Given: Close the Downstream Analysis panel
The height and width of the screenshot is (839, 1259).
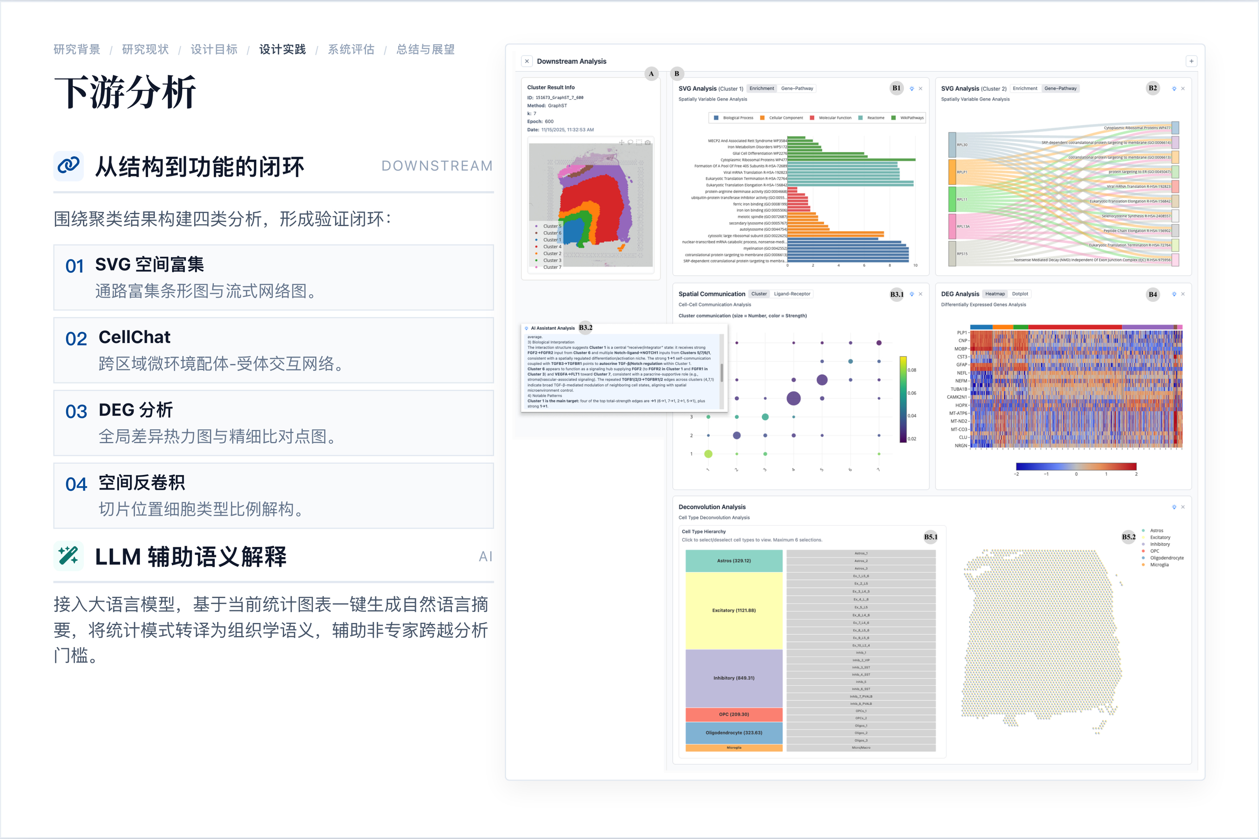Looking at the screenshot, I should (x=527, y=61).
